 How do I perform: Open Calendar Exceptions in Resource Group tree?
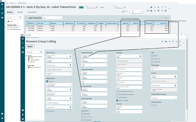tap(35, 60)
